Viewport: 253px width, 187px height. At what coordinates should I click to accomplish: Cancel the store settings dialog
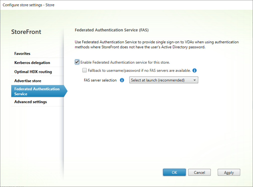pos(199,172)
